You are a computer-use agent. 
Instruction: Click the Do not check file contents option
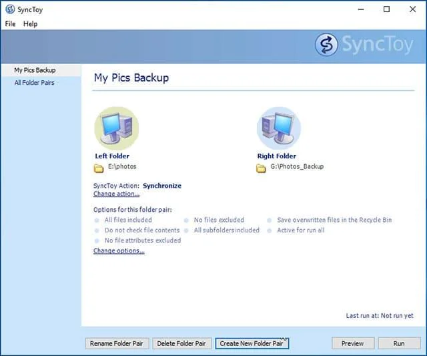[x=142, y=230]
